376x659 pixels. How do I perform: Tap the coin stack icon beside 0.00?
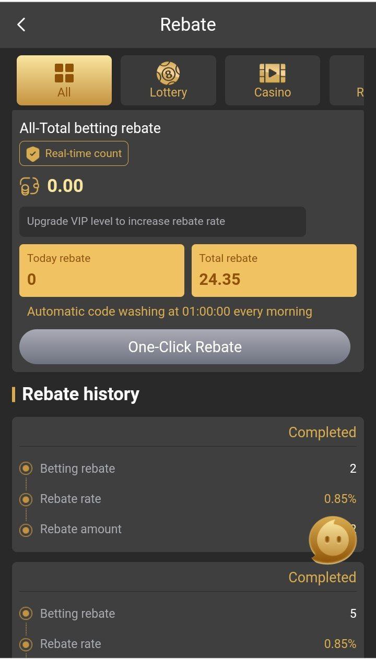pos(29,186)
